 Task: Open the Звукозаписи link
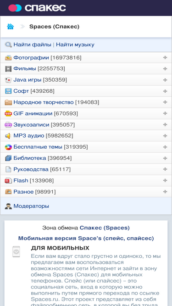tap(31, 125)
